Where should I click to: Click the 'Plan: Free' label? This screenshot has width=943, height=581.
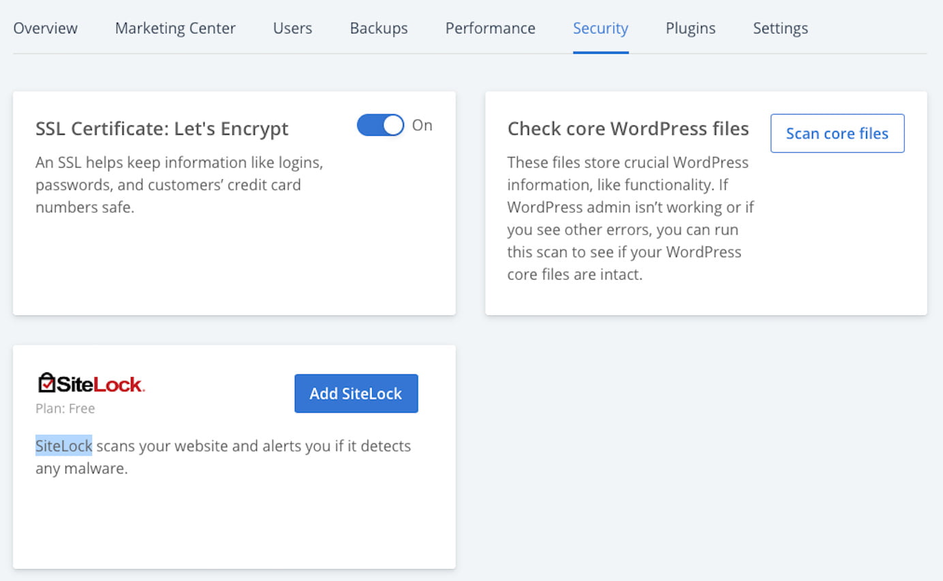point(65,408)
